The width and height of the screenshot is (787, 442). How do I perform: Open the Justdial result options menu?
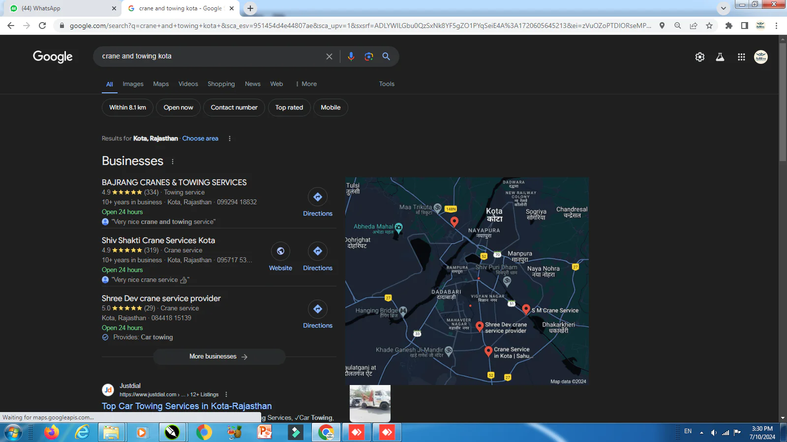226,394
